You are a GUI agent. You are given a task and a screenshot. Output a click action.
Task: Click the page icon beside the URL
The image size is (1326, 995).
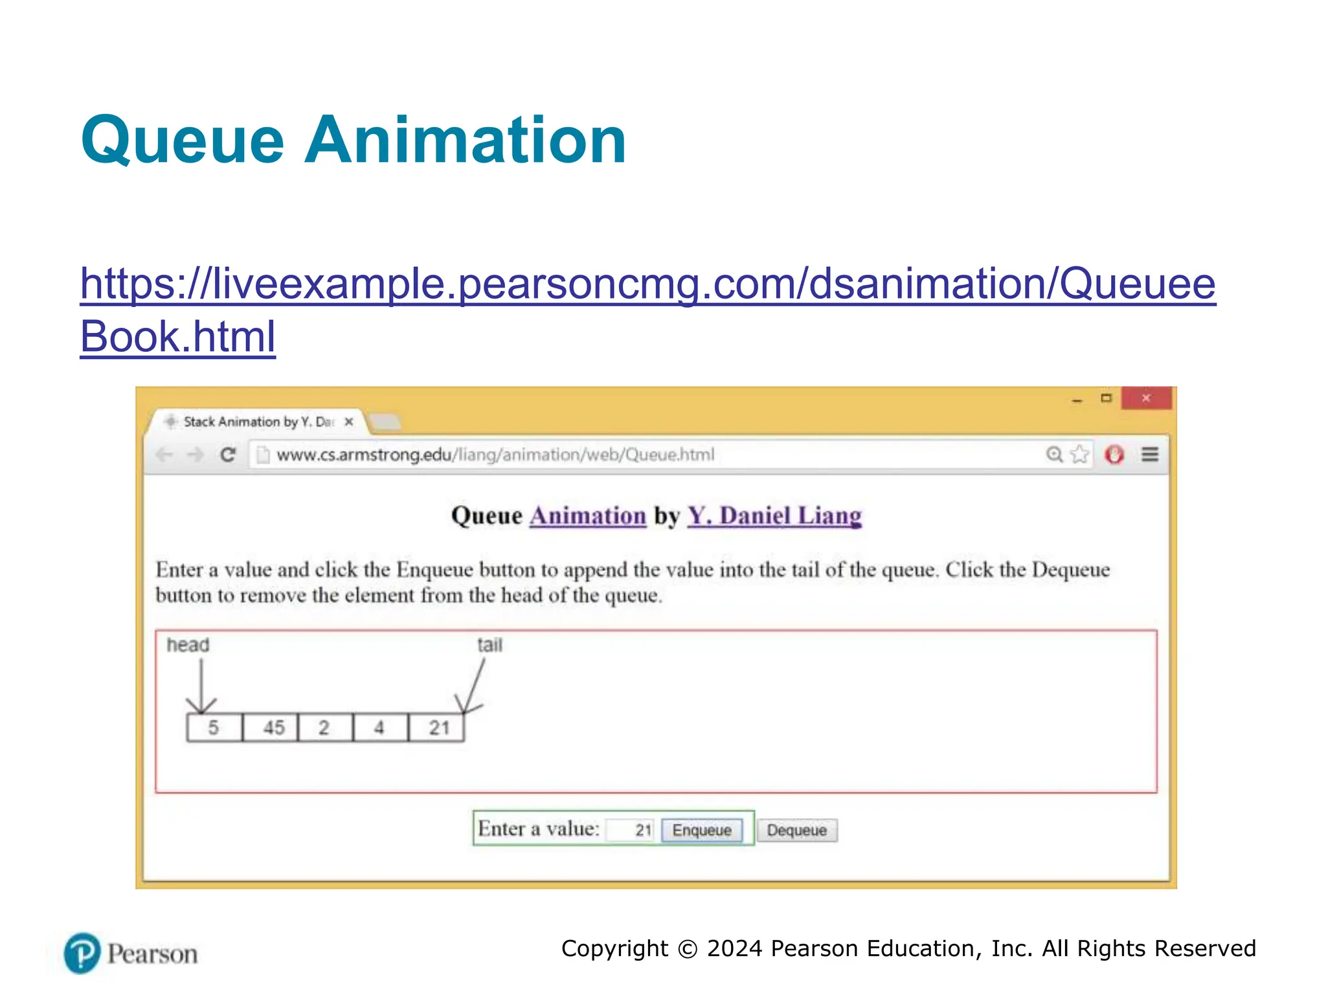click(263, 455)
